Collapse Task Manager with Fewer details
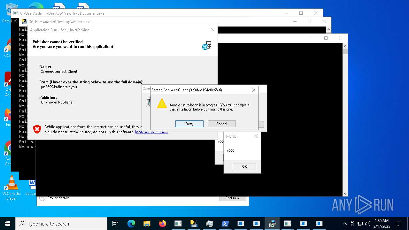Viewport: 409px width, 230px height. click(54, 198)
